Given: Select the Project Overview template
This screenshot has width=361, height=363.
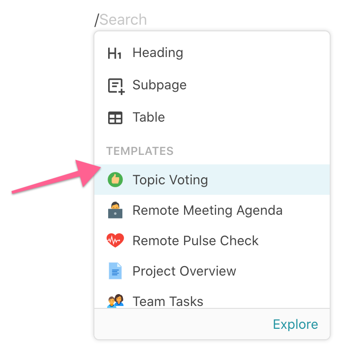Looking at the screenshot, I should coord(184,271).
